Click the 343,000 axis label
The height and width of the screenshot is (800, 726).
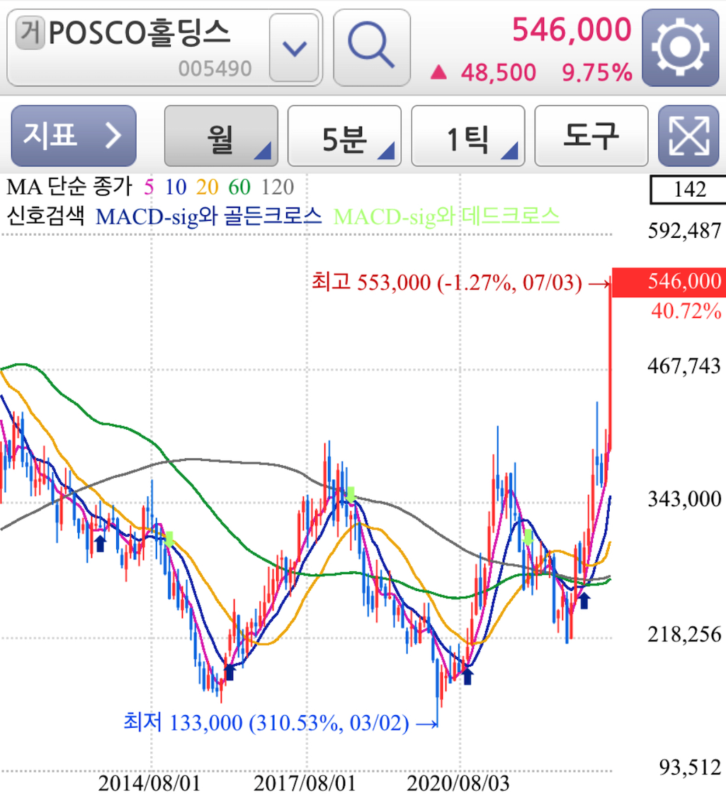click(684, 499)
